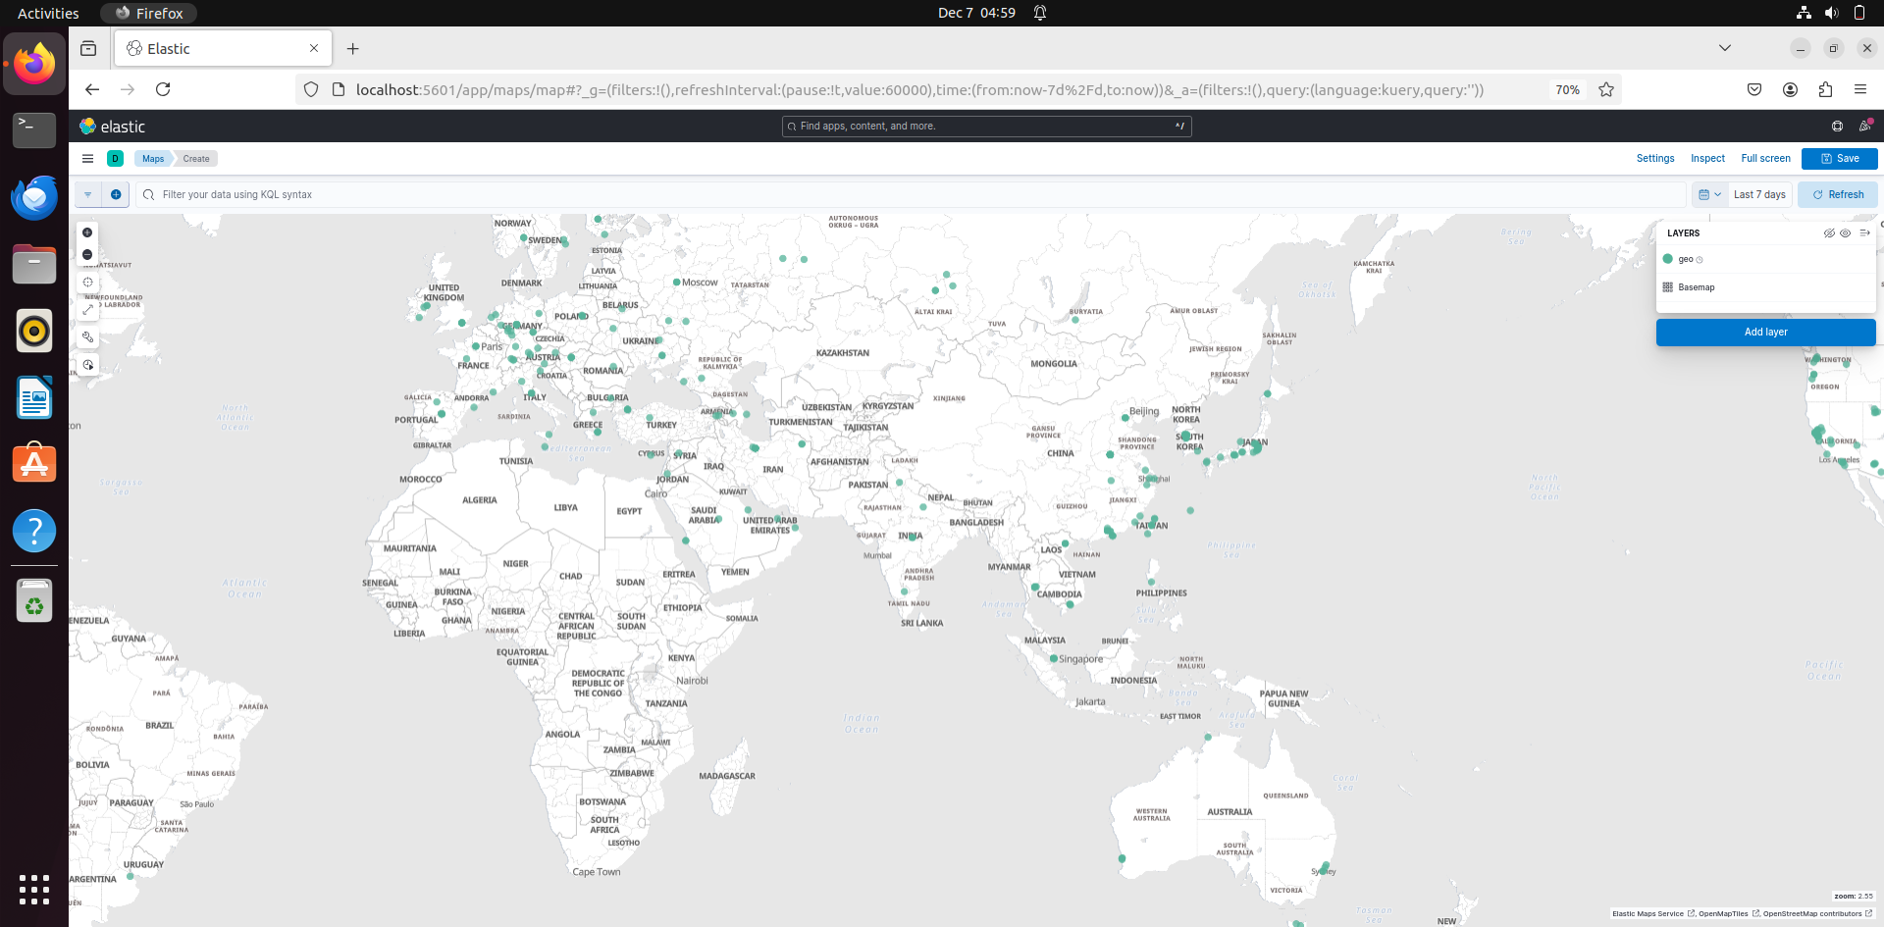Open the time slider clock button
Viewport: 1884px width, 927px height.
[x=87, y=365]
